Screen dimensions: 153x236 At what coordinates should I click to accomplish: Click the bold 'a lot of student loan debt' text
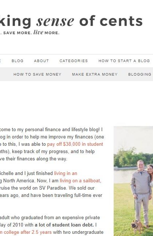[64, 225]
